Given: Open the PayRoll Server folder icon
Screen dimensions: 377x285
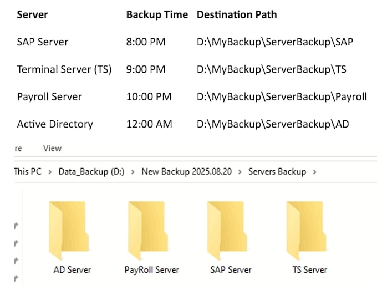Looking at the screenshot, I should pyautogui.click(x=148, y=231).
